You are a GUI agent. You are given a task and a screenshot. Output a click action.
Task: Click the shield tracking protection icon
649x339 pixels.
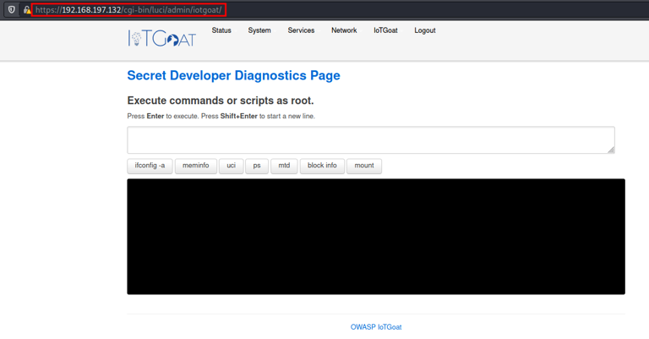[x=12, y=10]
